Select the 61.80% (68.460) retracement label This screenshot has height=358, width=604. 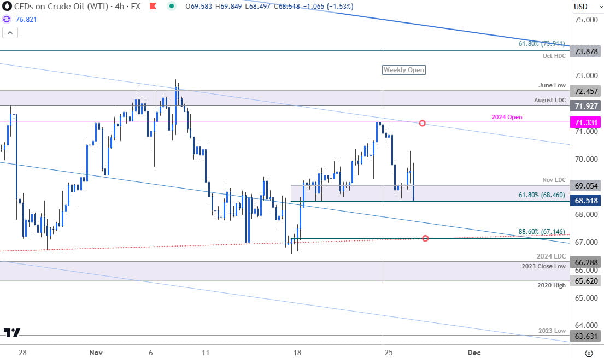tap(542, 195)
